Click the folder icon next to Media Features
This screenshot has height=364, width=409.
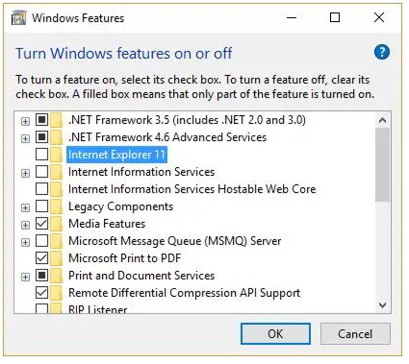tap(56, 224)
